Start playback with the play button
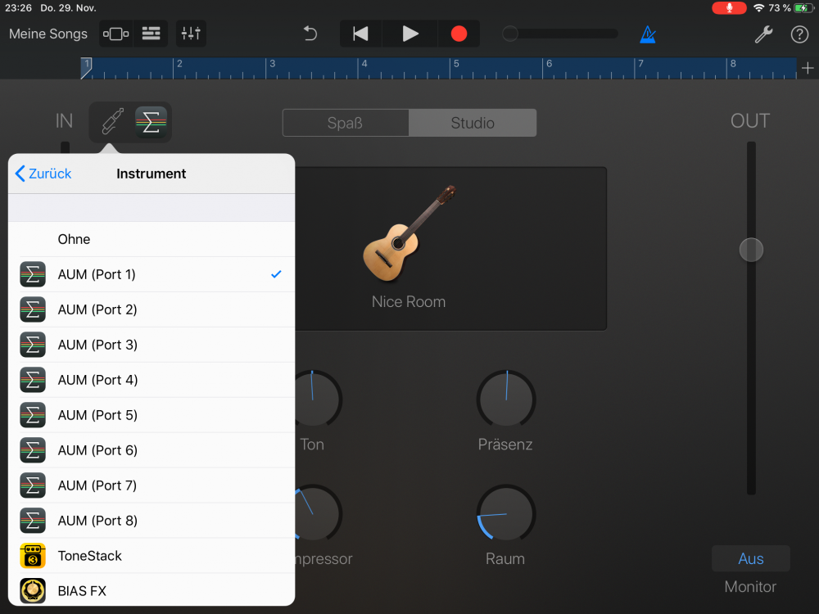Image resolution: width=819 pixels, height=614 pixels. 410,34
